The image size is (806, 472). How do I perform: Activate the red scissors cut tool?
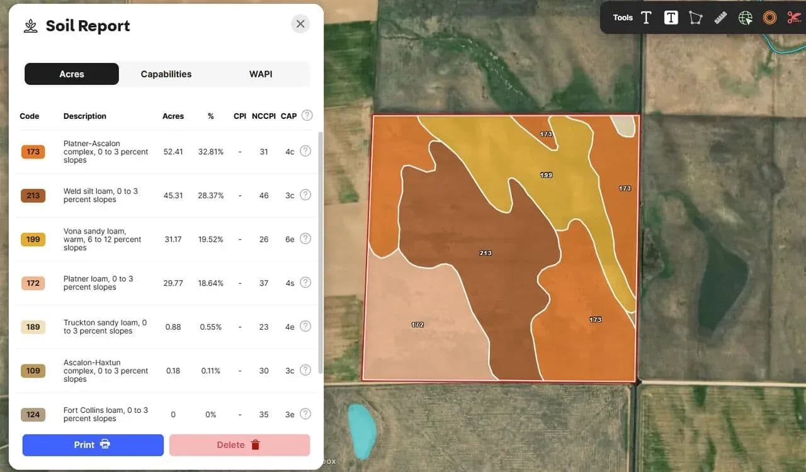pyautogui.click(x=793, y=18)
